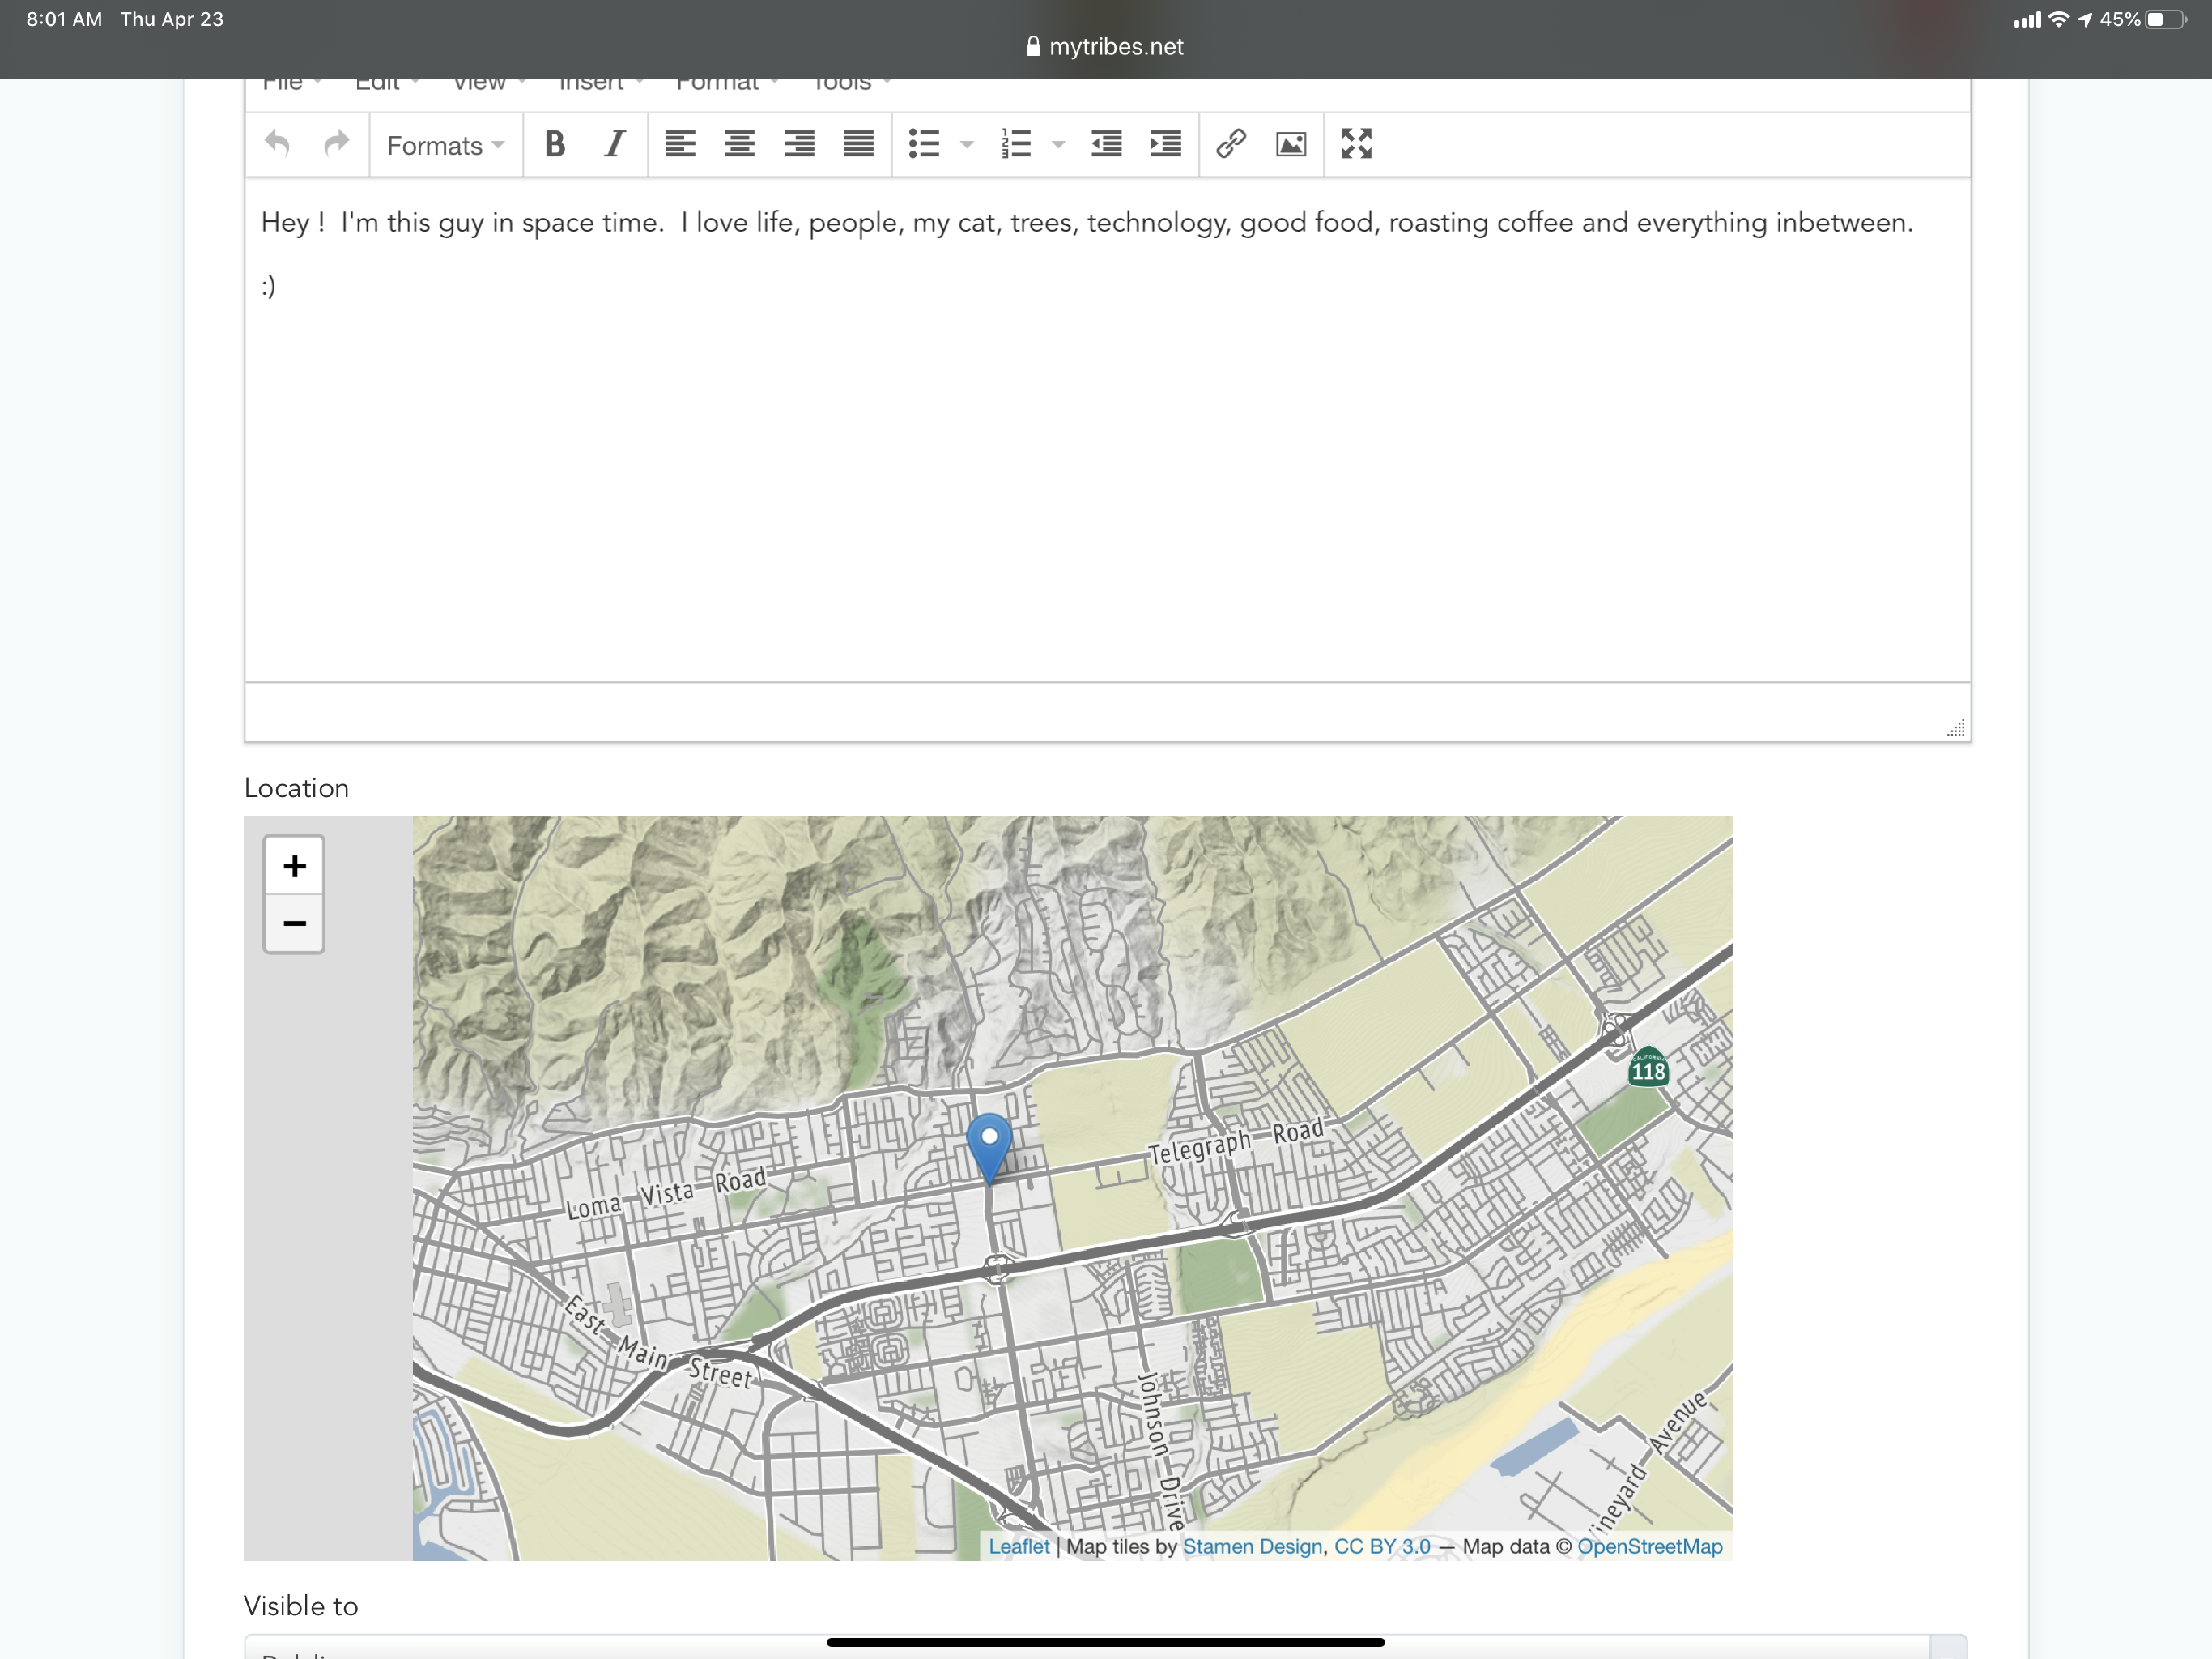Toggle fullscreen editor mode
The image size is (2212, 1659).
pos(1356,144)
